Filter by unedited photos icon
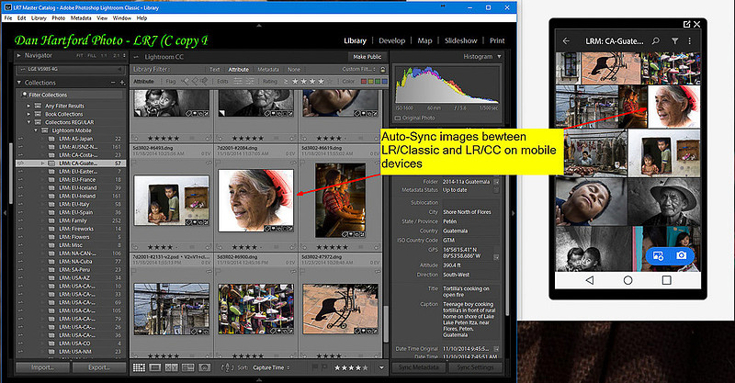The height and width of the screenshot is (383, 735). 251,81
